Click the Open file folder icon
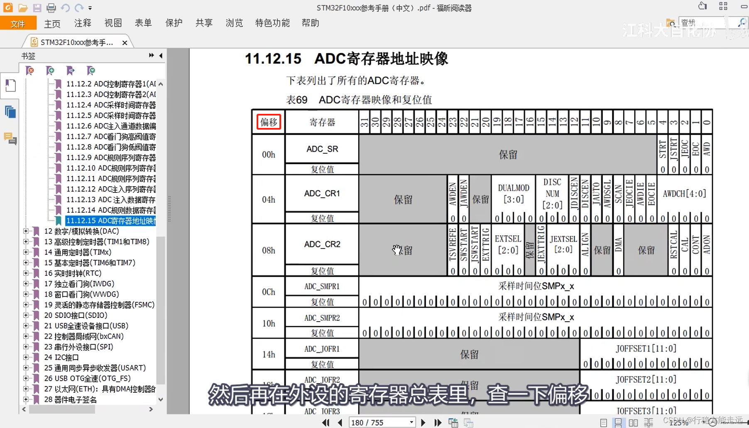 (x=23, y=7)
